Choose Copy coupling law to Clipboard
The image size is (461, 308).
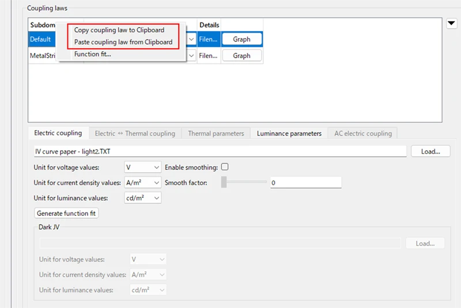[x=119, y=30]
